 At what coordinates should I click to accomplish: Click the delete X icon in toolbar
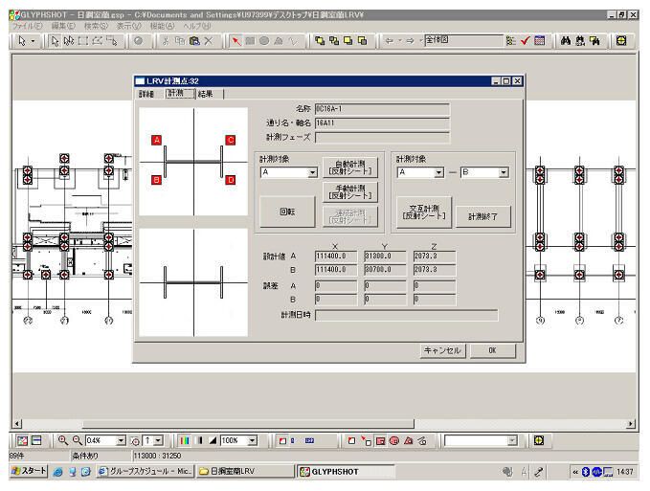(x=208, y=41)
